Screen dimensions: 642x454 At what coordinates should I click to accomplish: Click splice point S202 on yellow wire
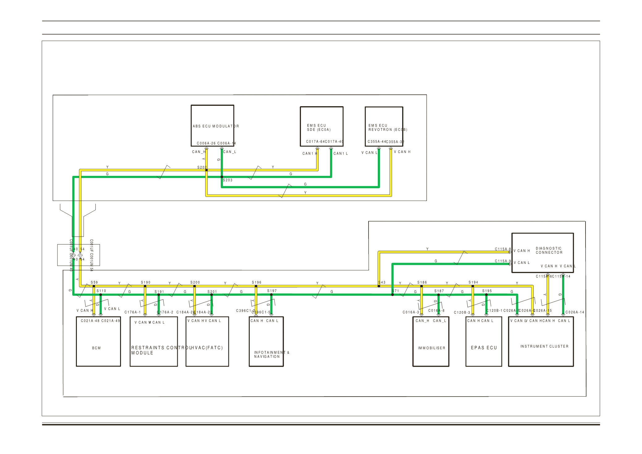coord(206,170)
